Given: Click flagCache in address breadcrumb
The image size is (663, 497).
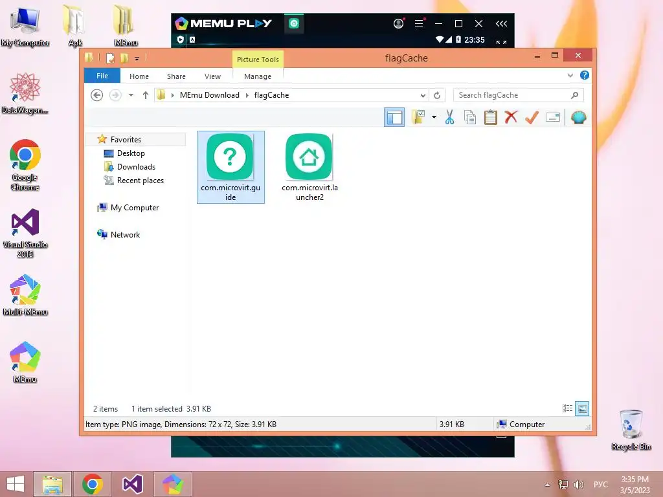Looking at the screenshot, I should (x=271, y=95).
